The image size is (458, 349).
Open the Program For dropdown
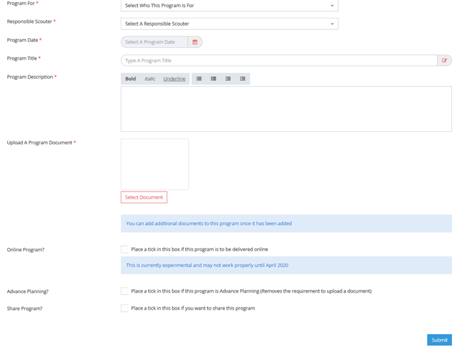pos(229,5)
